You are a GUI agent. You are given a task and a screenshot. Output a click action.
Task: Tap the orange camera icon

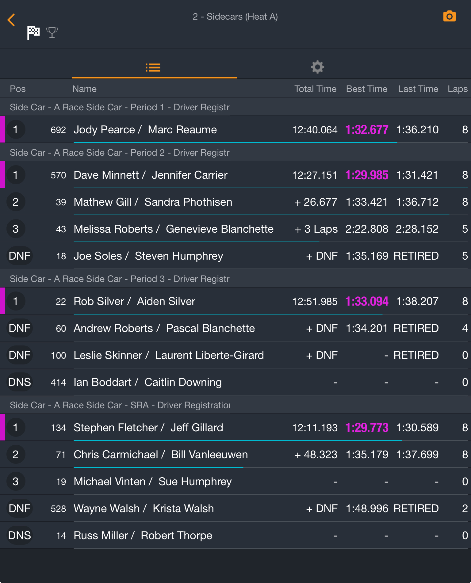point(449,16)
